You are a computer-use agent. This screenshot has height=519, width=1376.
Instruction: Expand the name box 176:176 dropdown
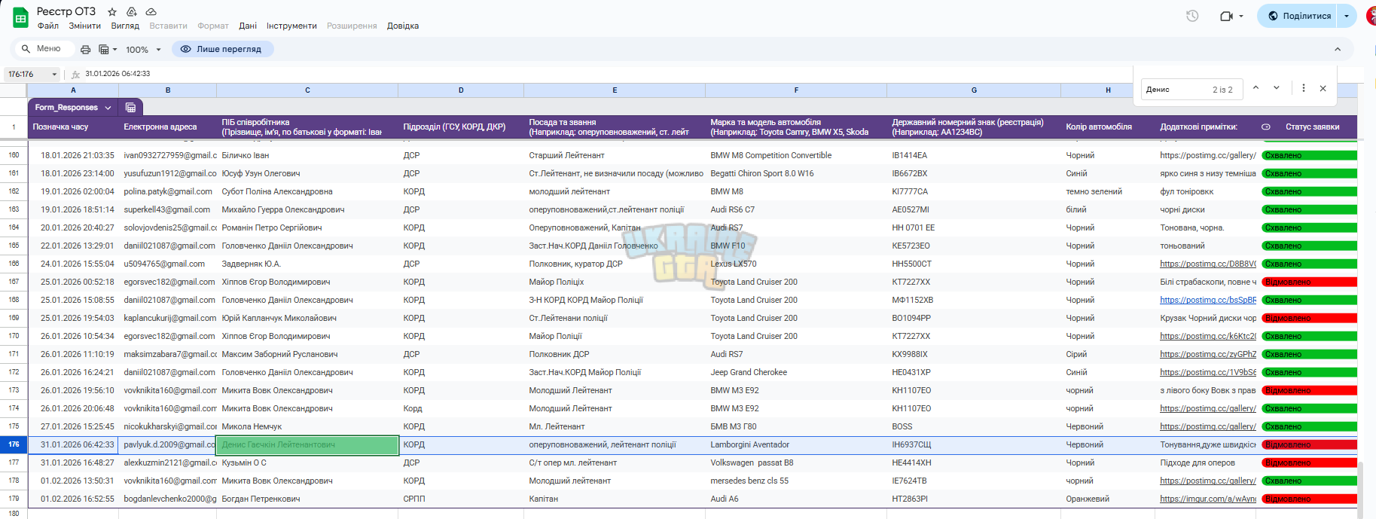point(54,74)
